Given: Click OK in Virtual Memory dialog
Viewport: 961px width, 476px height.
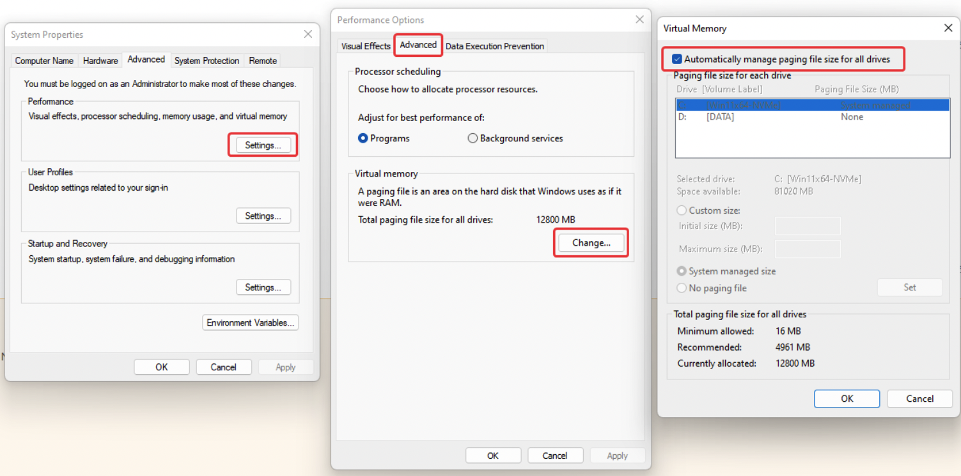Looking at the screenshot, I should (x=847, y=399).
